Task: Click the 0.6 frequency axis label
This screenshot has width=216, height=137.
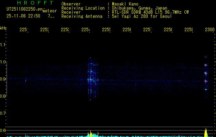Action: click(3, 130)
